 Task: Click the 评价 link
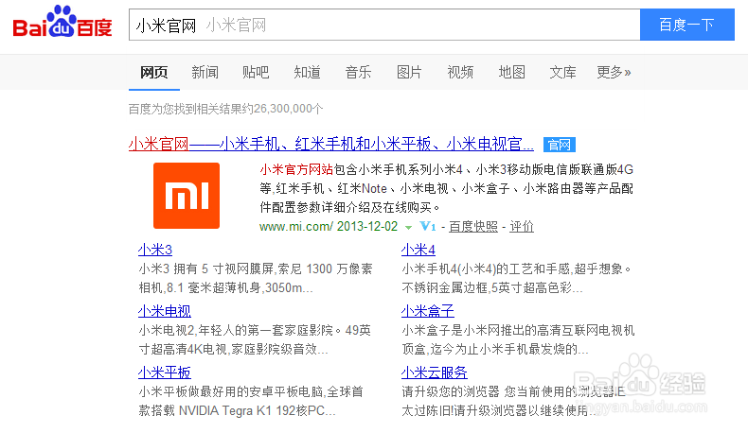522,226
